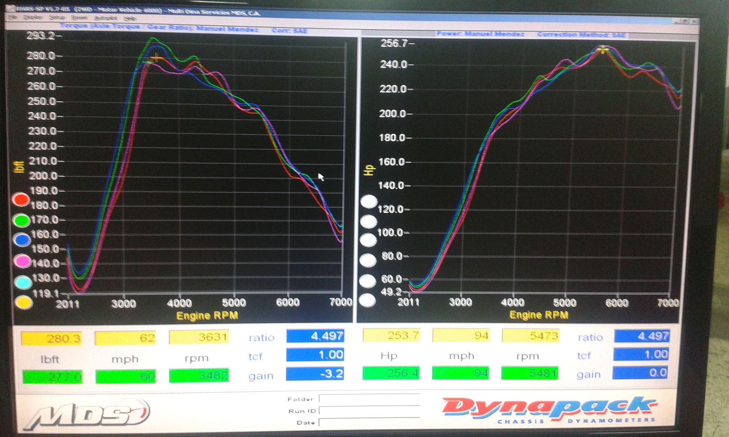Click the bottom white circle on power graph
729x437 pixels.
pos(367,301)
